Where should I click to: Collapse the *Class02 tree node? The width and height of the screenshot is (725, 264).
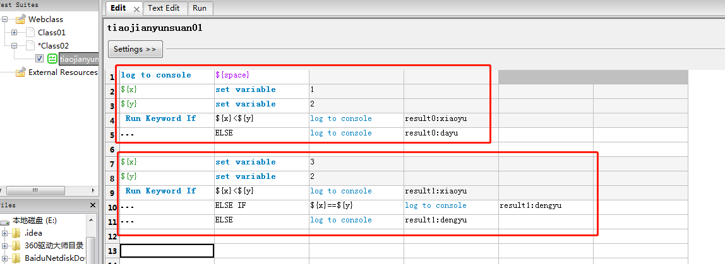tap(15, 46)
